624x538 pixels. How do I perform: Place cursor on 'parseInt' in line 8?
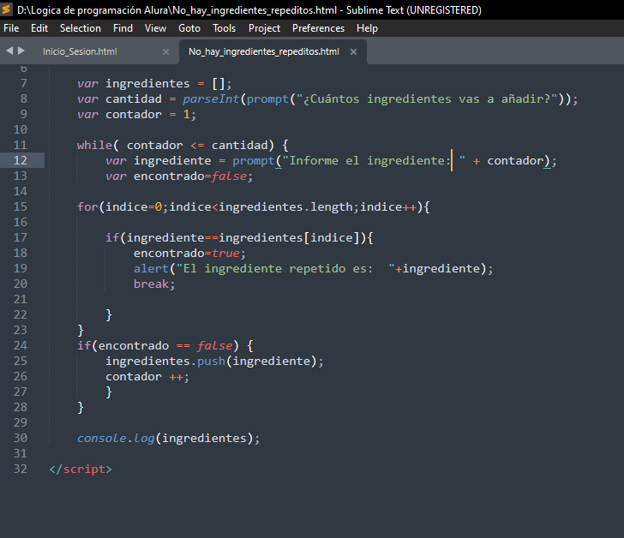point(211,99)
